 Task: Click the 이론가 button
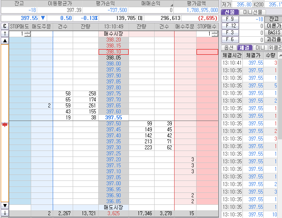274,26
